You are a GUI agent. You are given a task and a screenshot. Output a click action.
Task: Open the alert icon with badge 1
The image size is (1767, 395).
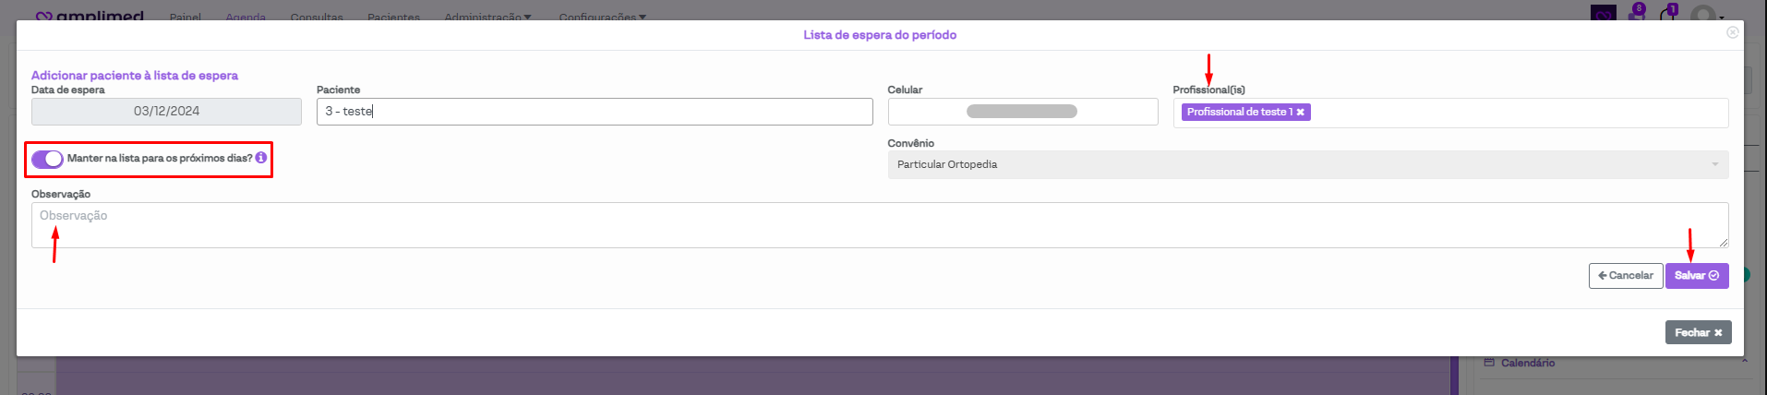click(1668, 13)
